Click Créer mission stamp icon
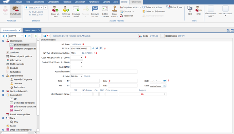The width and height of the screenshot is (234, 134). click(x=115, y=9)
